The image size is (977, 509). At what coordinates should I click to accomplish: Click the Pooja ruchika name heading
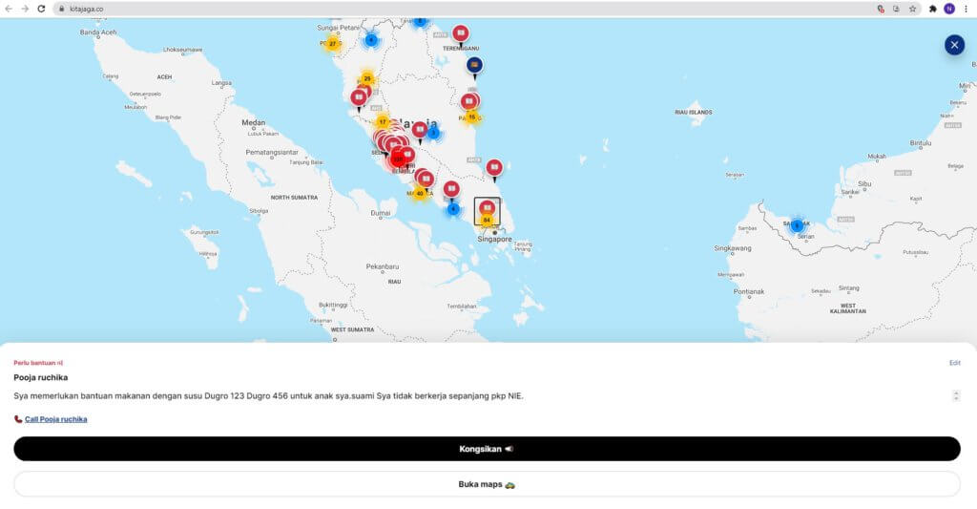click(40, 377)
